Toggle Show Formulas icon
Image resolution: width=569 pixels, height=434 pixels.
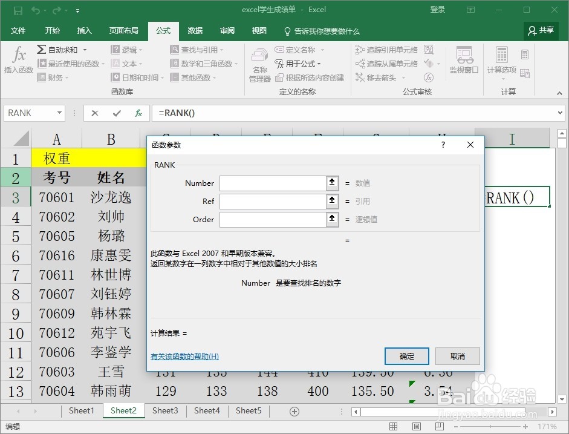(x=429, y=50)
